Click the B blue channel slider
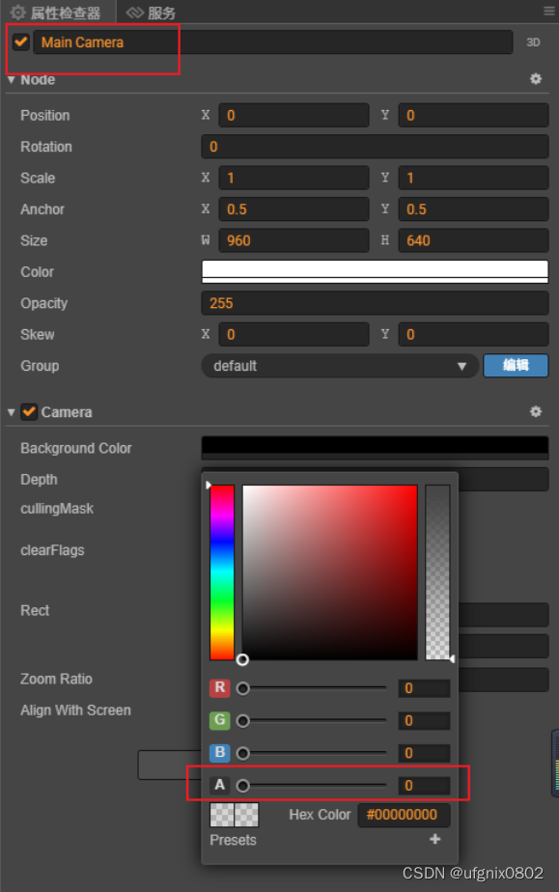 [312, 753]
